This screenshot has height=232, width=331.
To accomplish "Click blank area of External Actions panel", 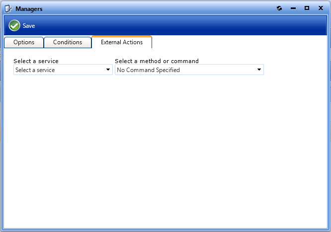I will coord(164,149).
